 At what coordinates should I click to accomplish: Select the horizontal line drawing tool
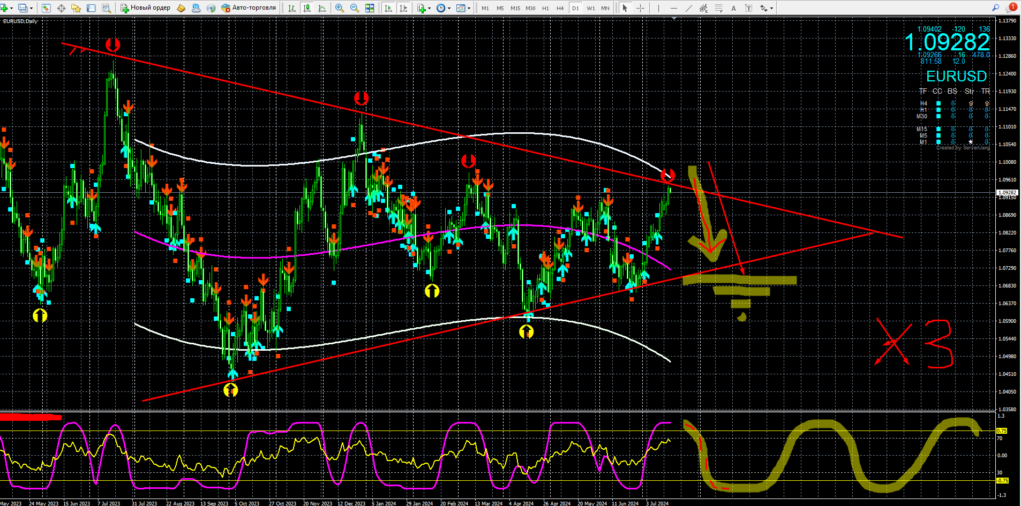tap(674, 8)
